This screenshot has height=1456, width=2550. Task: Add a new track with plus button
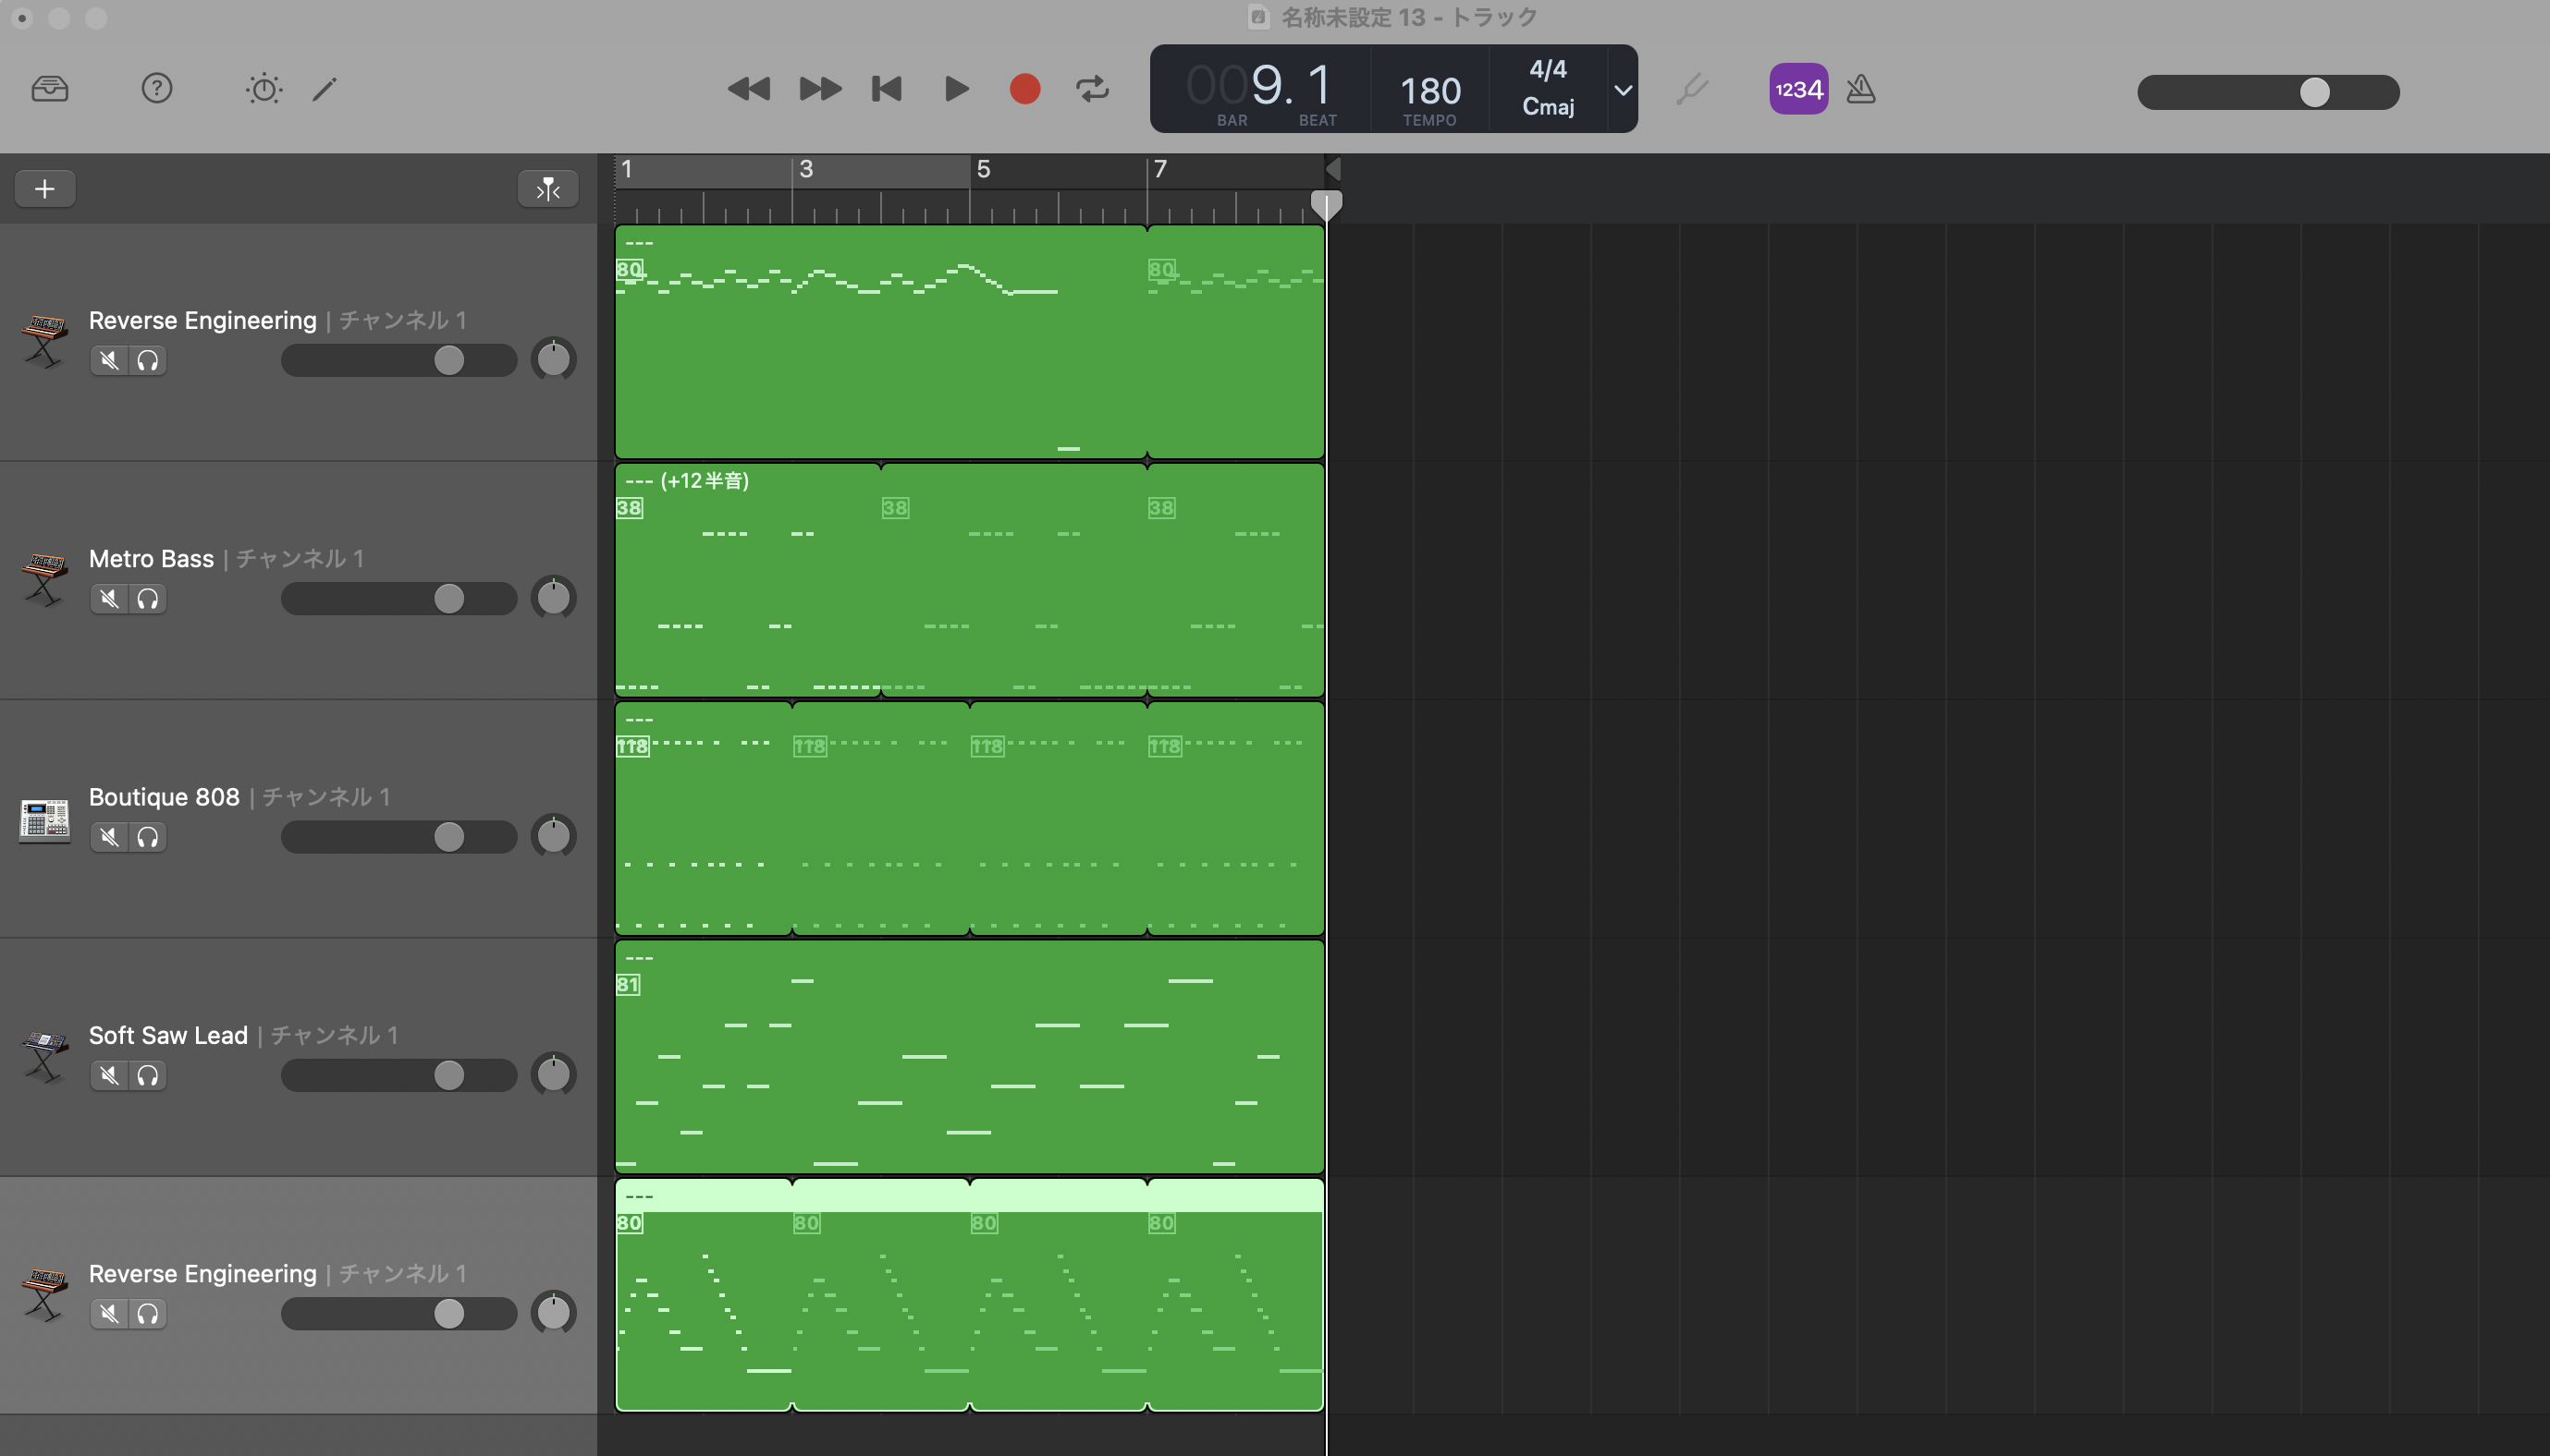tap(45, 189)
